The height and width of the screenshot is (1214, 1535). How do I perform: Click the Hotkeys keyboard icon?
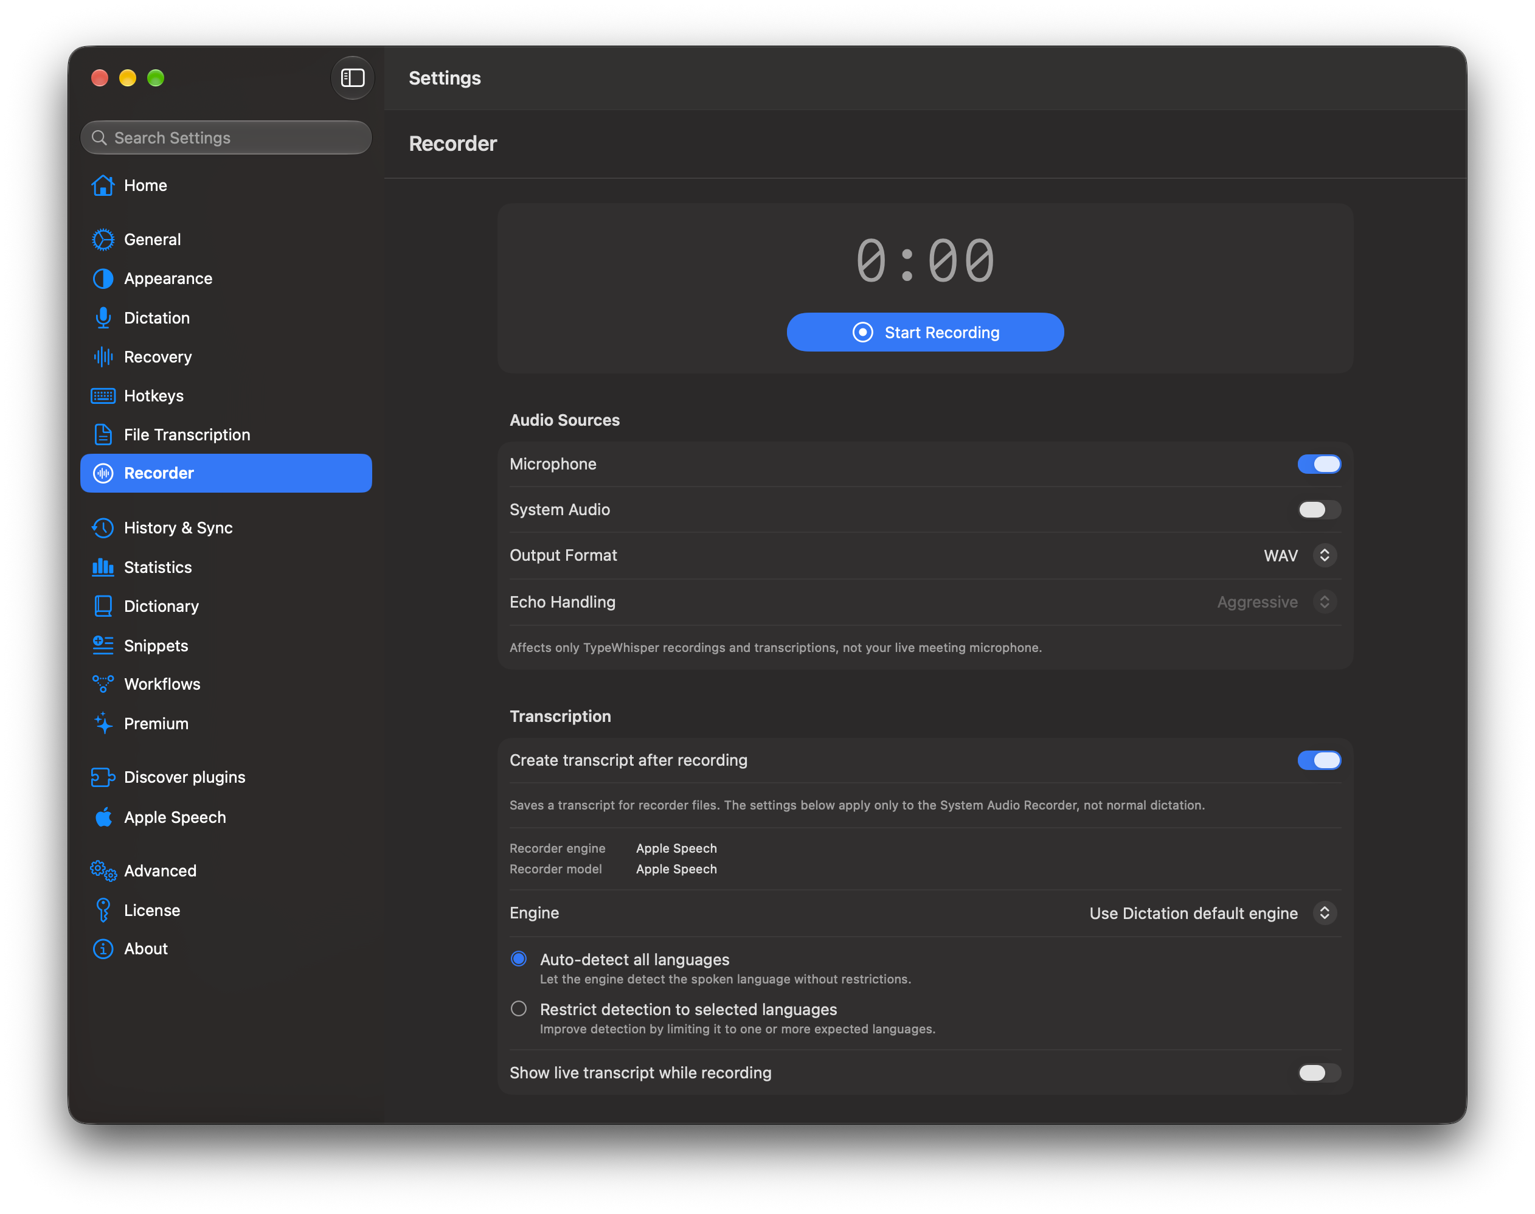pos(103,396)
